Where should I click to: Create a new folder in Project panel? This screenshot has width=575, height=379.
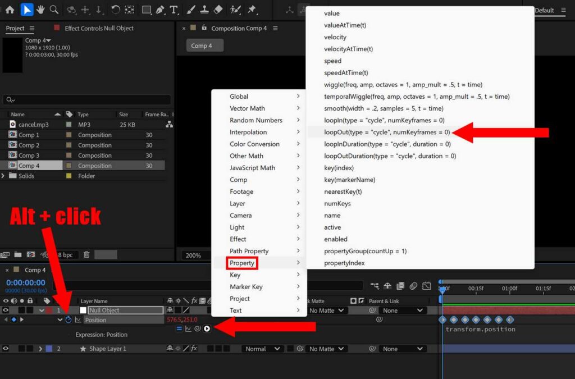17,254
